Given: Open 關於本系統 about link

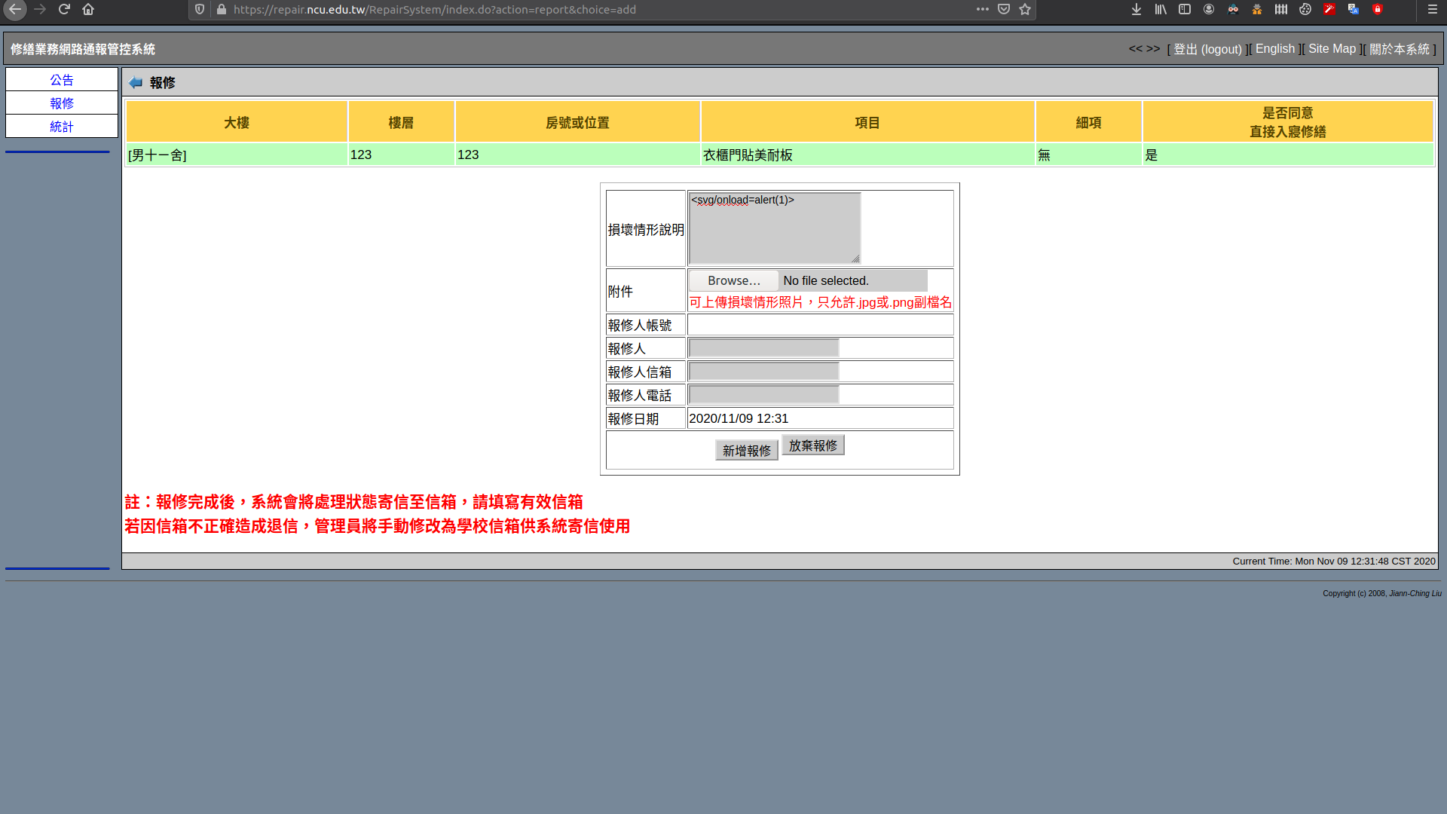Looking at the screenshot, I should pos(1400,49).
